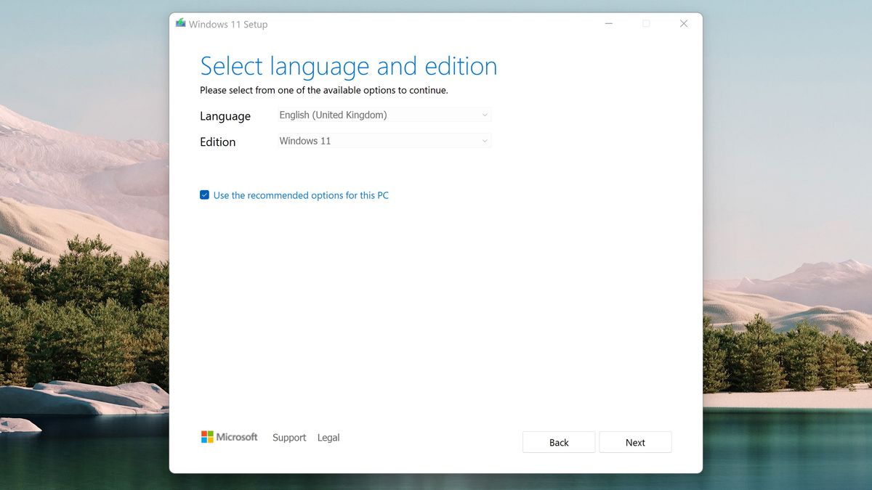Screen dimensions: 872x490
Task: Click the Next button
Action: tap(635, 442)
